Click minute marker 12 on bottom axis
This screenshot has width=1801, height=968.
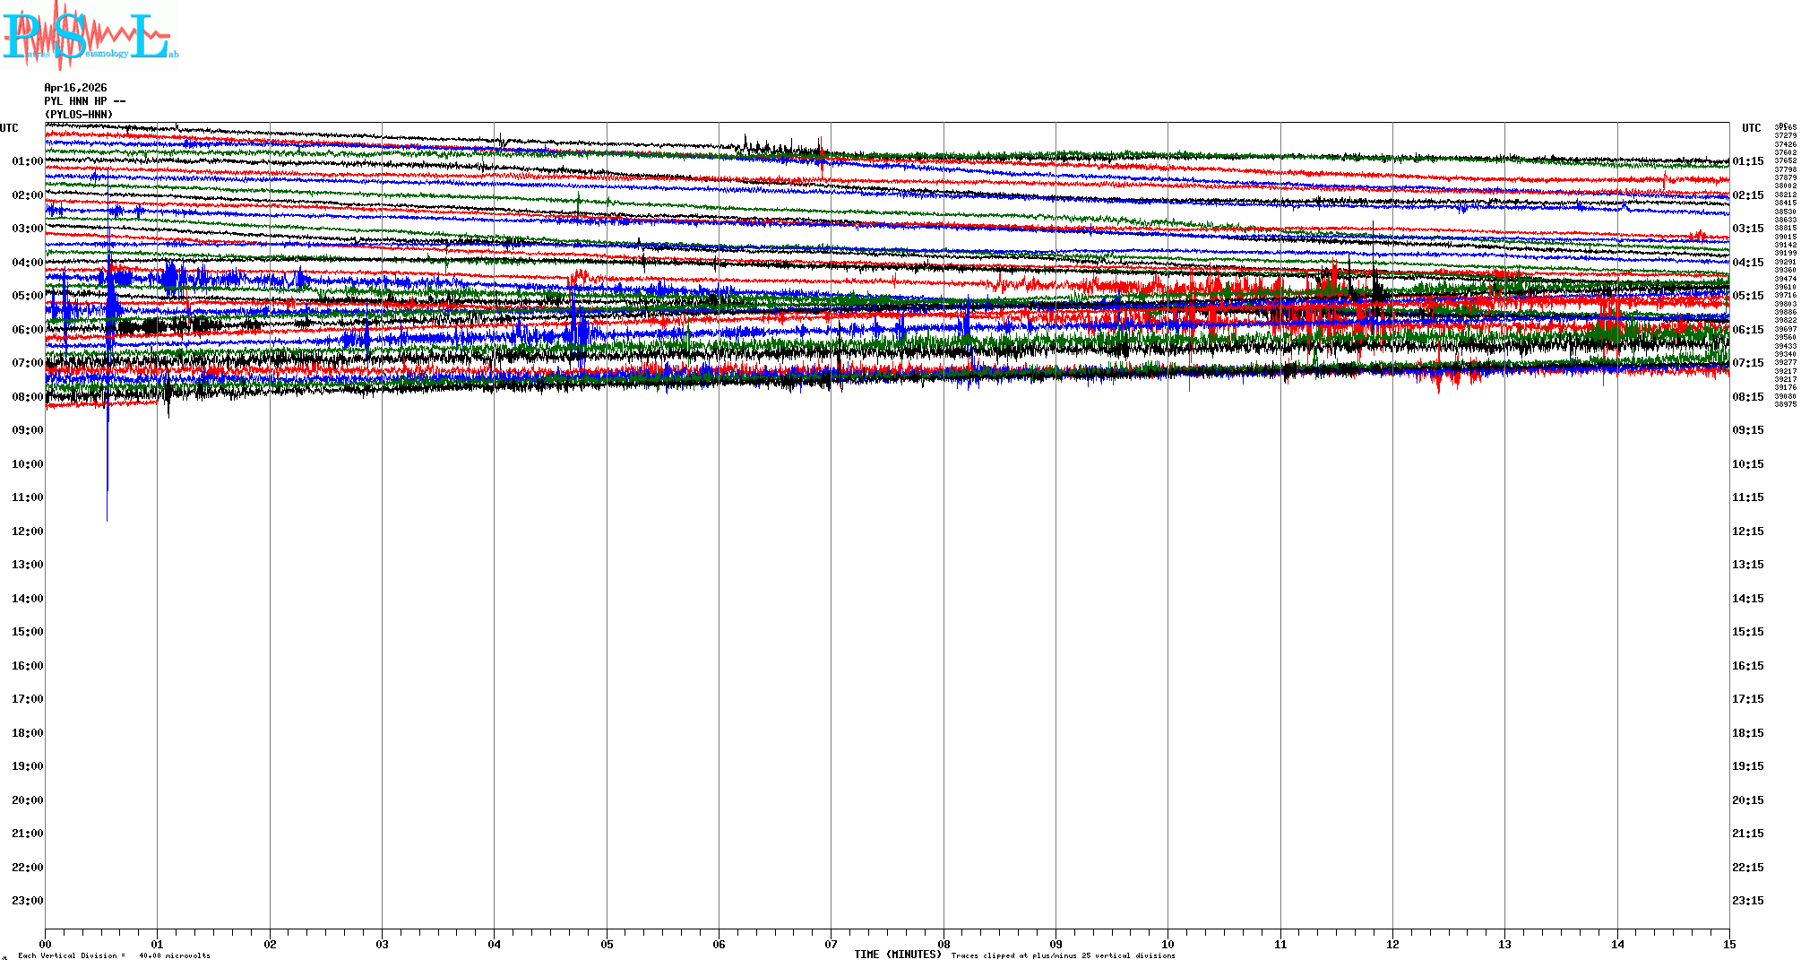[1392, 944]
